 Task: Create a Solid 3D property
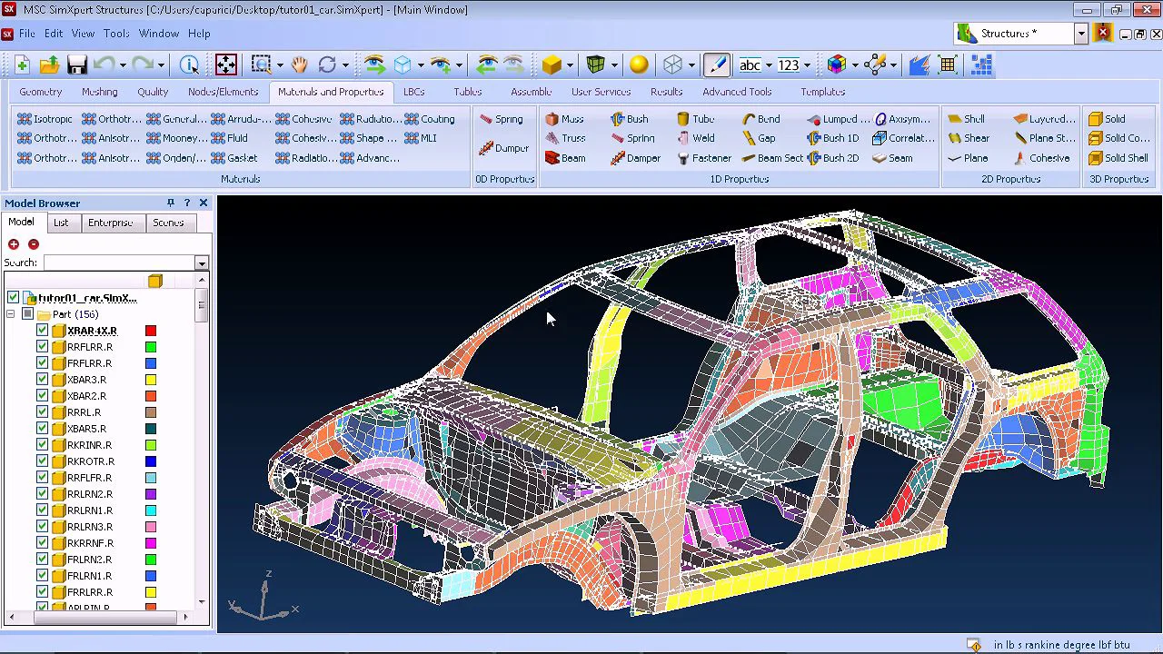tap(1107, 119)
